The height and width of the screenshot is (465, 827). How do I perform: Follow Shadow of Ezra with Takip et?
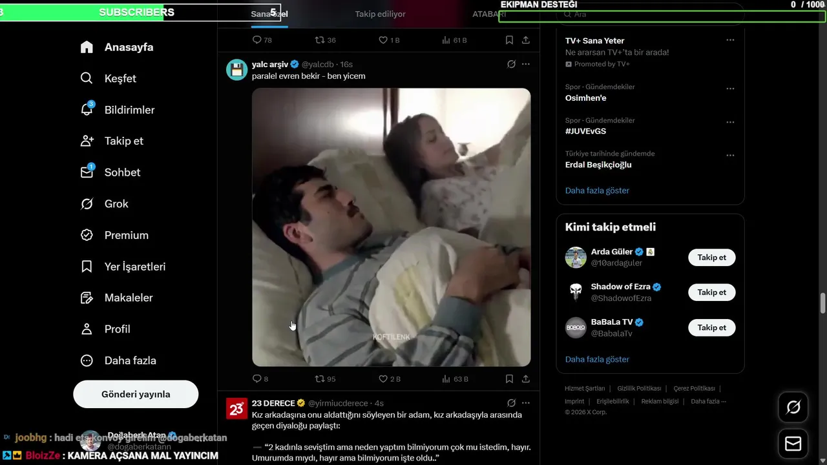point(712,292)
